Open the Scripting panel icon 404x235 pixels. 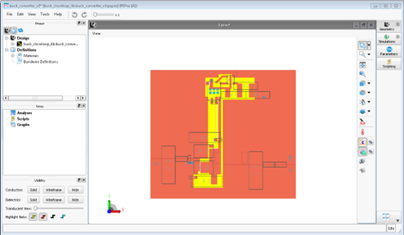coord(389,63)
